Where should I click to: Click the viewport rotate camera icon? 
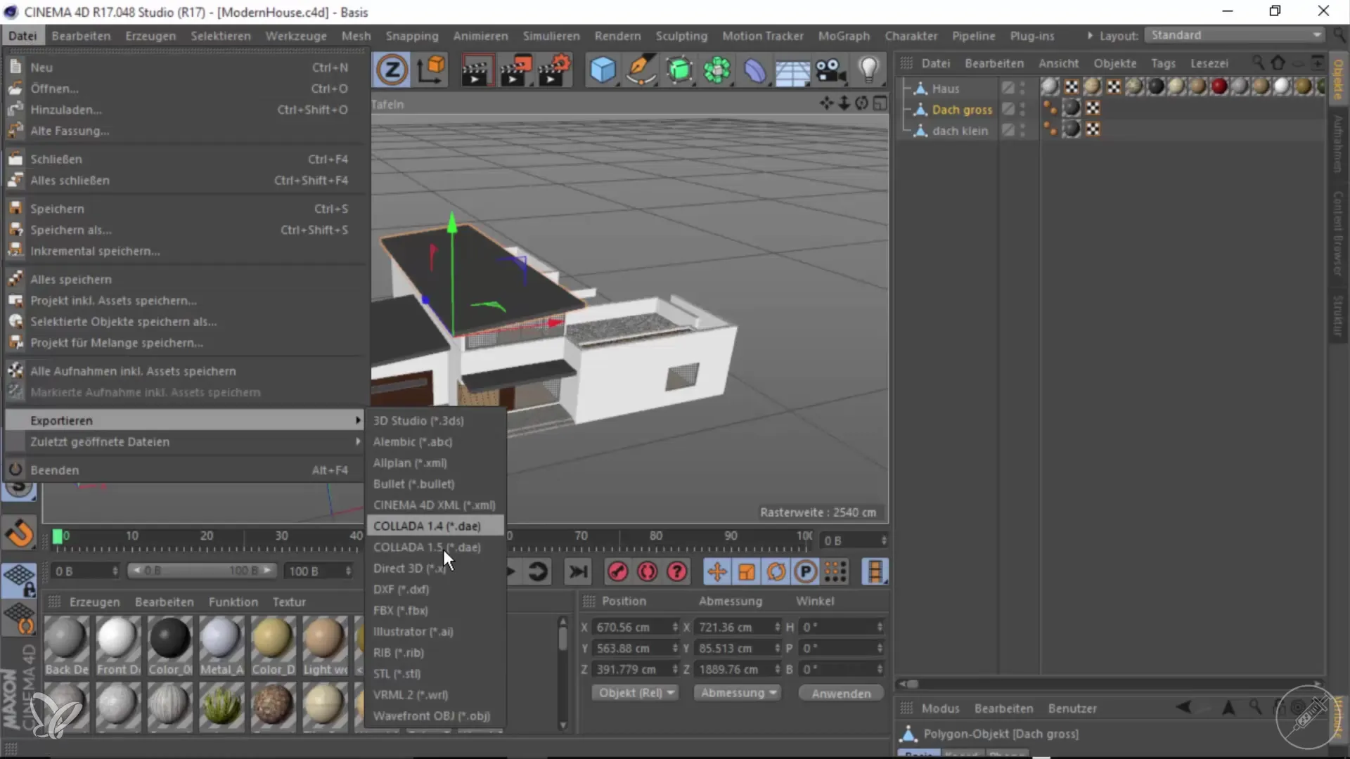pyautogui.click(x=861, y=103)
